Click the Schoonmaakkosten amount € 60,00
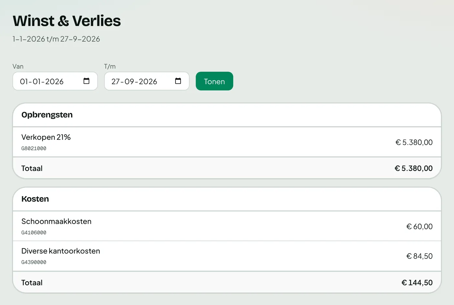This screenshot has height=305, width=454. (419, 227)
